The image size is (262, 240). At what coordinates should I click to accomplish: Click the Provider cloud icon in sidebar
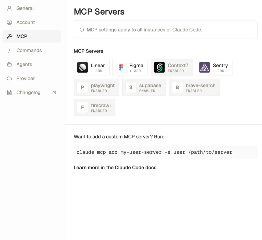(x=9, y=79)
